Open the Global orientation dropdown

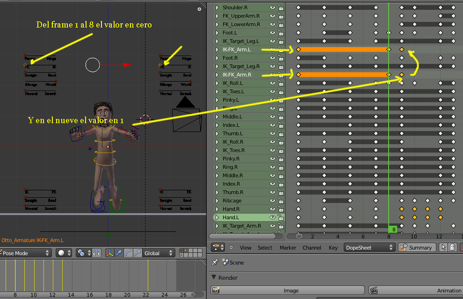tap(158, 253)
